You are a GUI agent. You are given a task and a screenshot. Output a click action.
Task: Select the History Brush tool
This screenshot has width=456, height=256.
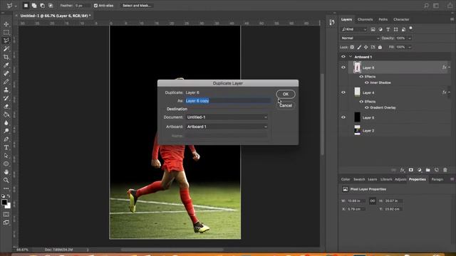[x=6, y=98]
